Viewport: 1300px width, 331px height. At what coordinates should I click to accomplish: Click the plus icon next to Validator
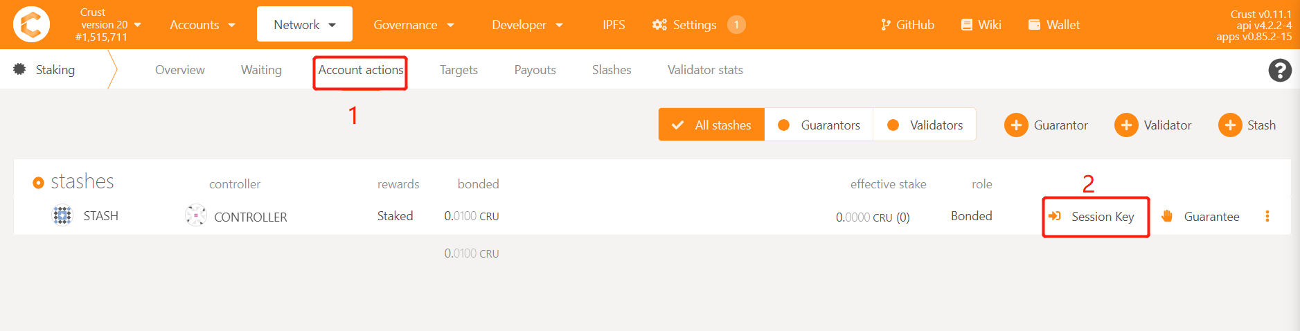click(x=1126, y=125)
